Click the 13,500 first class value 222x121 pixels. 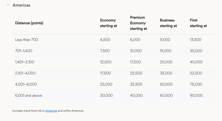[195, 40]
